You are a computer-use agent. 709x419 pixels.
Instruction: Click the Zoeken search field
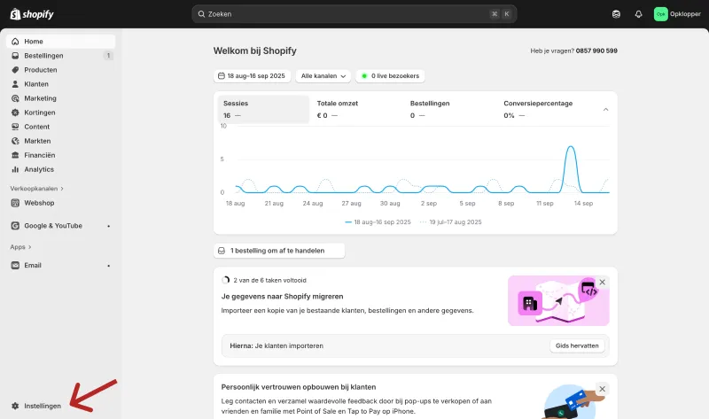[x=354, y=14]
